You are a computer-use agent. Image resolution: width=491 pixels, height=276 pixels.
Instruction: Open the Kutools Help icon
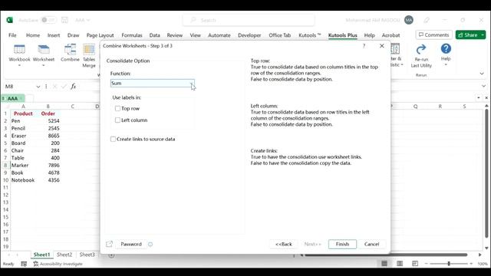446,48
